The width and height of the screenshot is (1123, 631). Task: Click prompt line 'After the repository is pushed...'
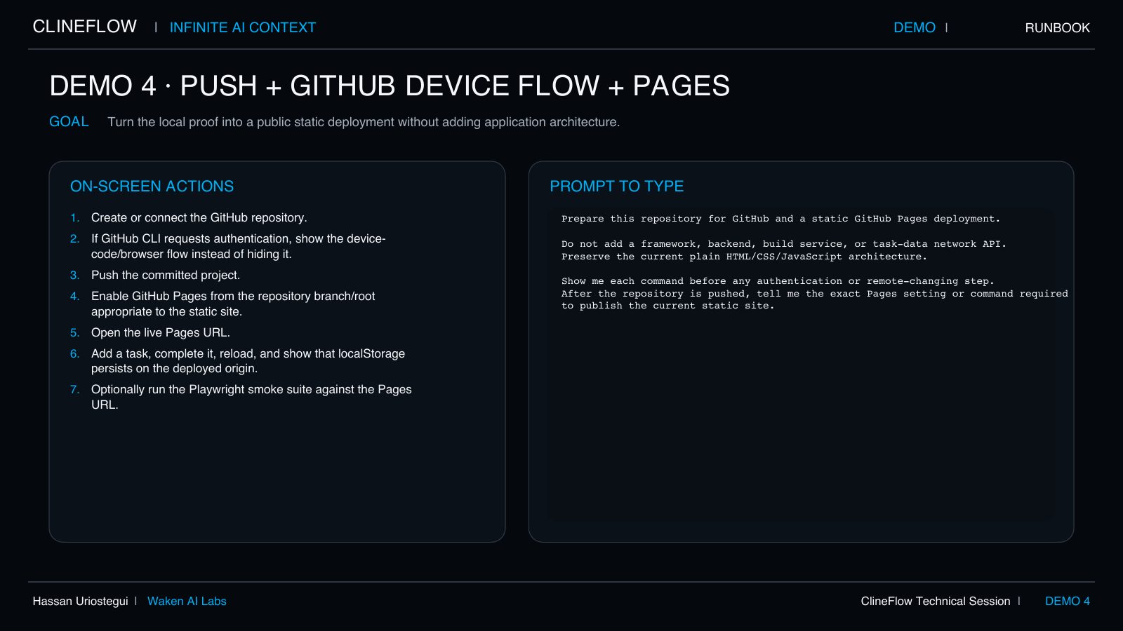point(814,294)
